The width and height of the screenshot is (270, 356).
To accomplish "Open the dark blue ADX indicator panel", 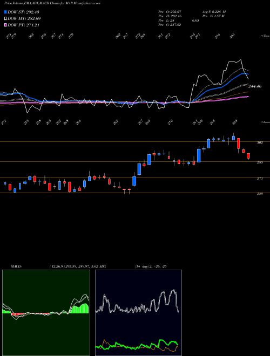I will point(138,313).
